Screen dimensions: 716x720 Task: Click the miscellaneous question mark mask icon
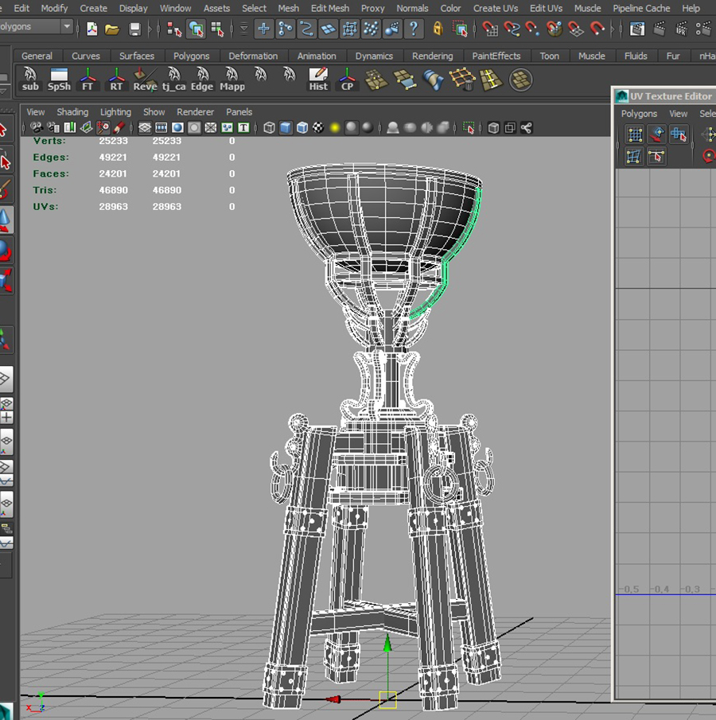click(x=414, y=29)
